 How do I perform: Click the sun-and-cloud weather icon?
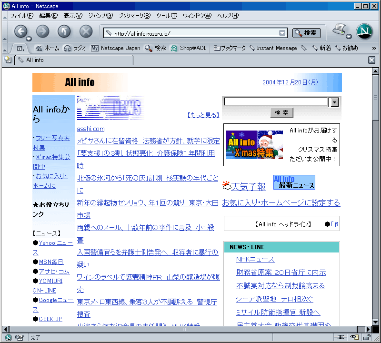227,186
